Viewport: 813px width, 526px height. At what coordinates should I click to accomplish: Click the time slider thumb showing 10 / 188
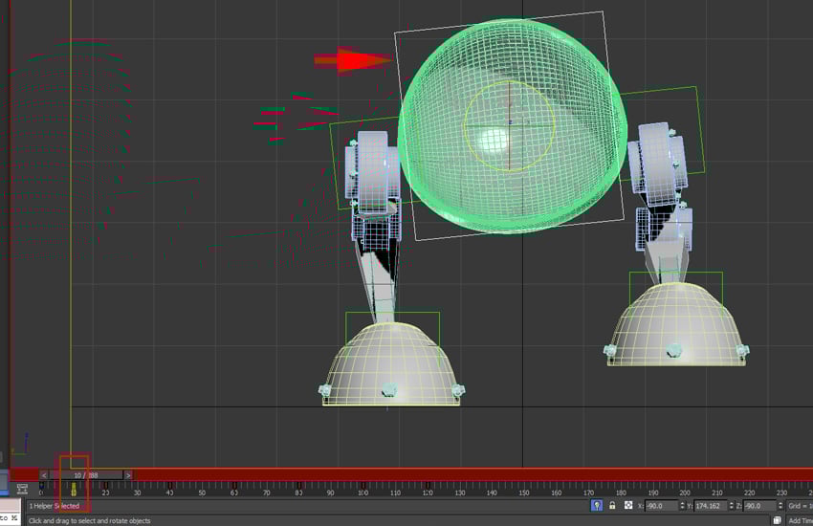[86, 474]
